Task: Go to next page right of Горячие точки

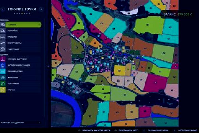Action: (41, 9)
